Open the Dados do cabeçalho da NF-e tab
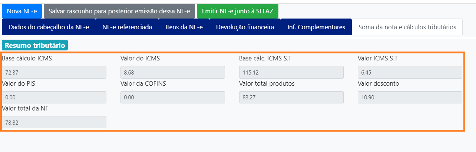 (x=49, y=27)
